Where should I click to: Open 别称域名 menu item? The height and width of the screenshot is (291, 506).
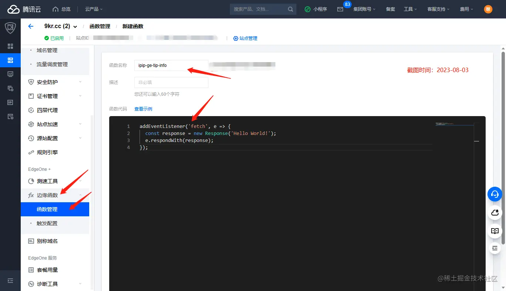click(55, 241)
